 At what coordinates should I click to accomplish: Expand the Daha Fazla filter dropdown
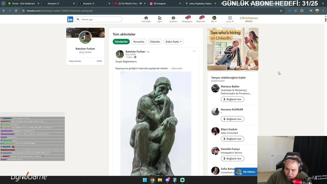pyautogui.click(x=173, y=42)
